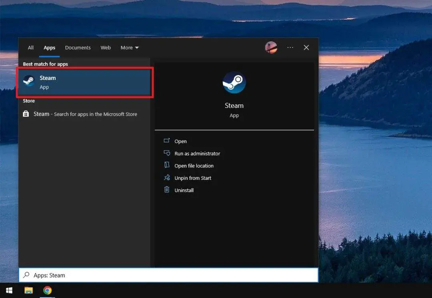Open the Start menu

point(9,290)
